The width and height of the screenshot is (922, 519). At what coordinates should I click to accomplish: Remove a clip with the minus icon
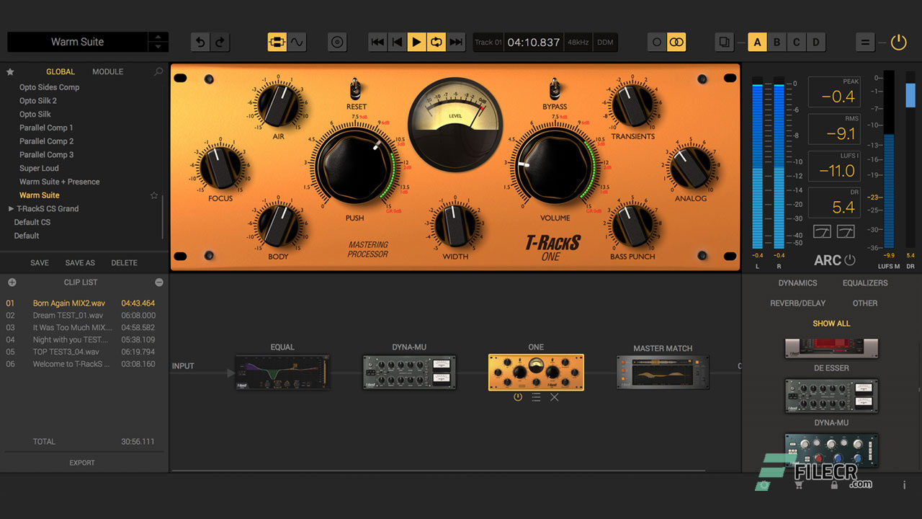(159, 283)
